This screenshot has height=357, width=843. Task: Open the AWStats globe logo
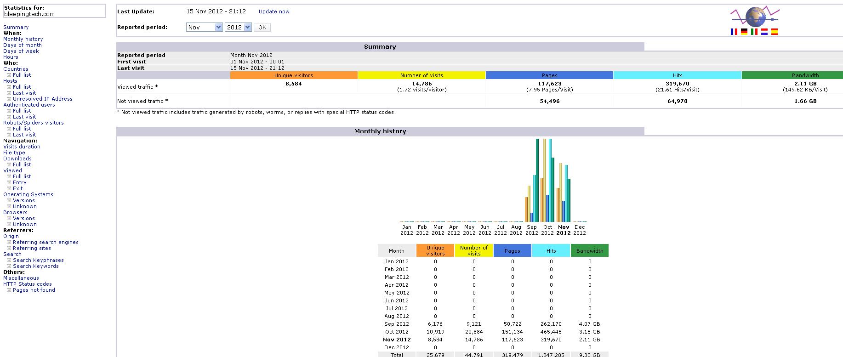(x=755, y=17)
